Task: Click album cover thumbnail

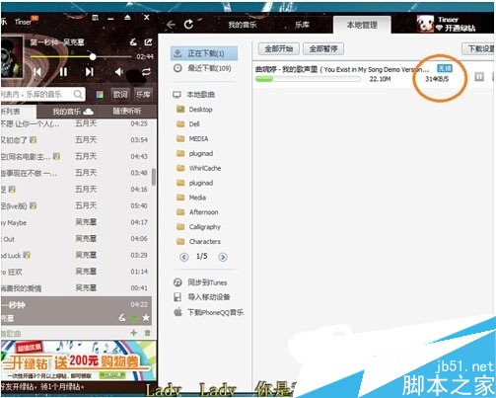Action: pos(12,57)
